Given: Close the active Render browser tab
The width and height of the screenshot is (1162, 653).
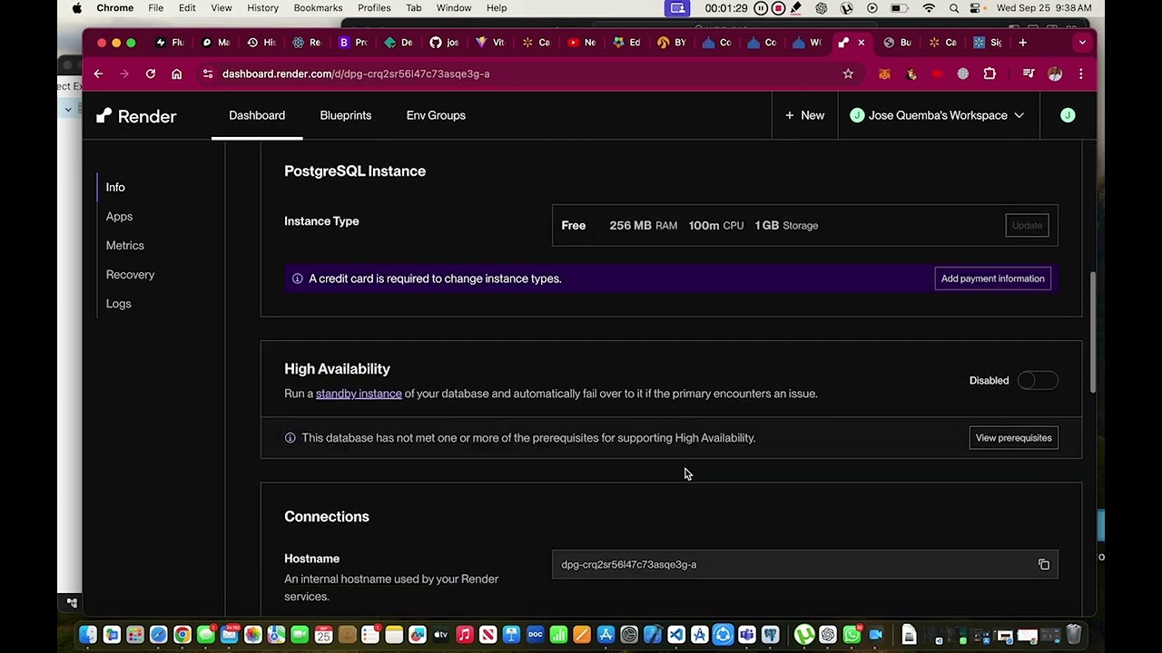Looking at the screenshot, I should pos(862,43).
